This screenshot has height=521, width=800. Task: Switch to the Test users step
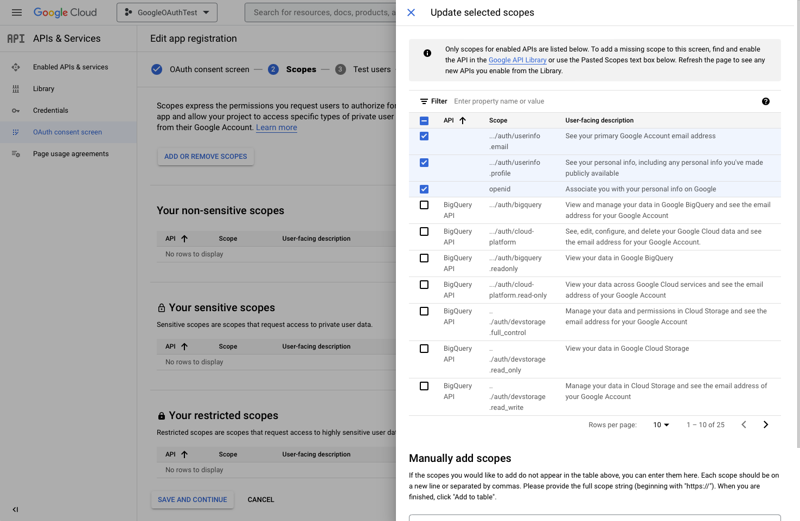(x=372, y=69)
